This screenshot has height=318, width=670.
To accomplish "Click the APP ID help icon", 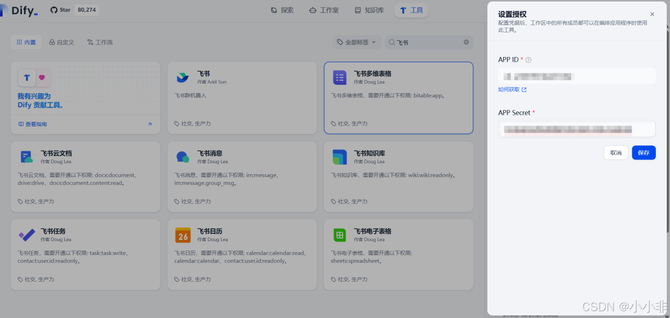I will click(528, 60).
